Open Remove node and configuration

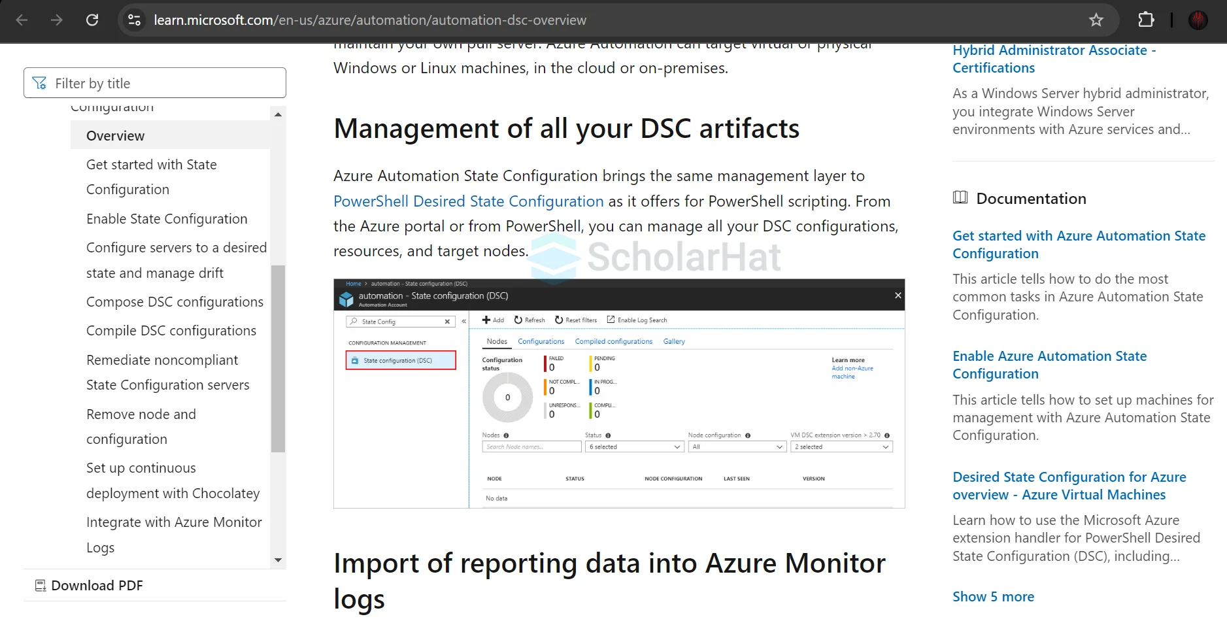pos(141,427)
